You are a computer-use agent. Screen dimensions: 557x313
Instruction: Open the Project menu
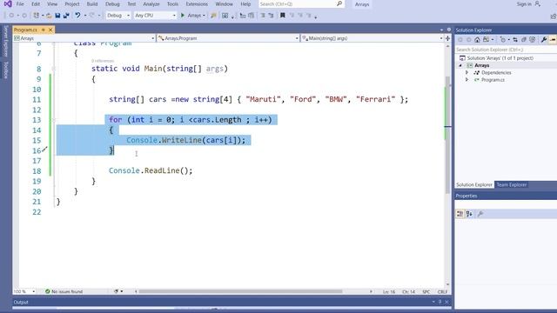[x=72, y=3]
